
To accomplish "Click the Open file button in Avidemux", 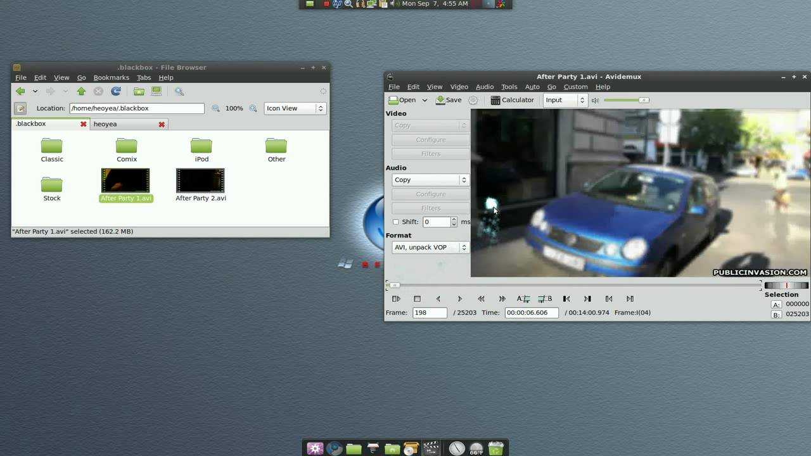I will pyautogui.click(x=402, y=100).
